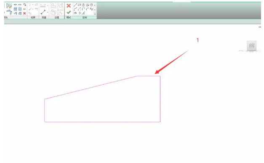
Task: Select the Start-End-Radius Arc tool
Action: click(x=75, y=9)
